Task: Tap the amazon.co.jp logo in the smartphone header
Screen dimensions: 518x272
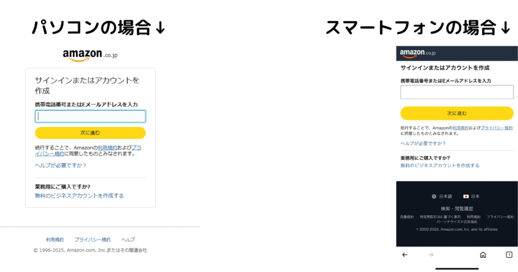Action: (417, 53)
